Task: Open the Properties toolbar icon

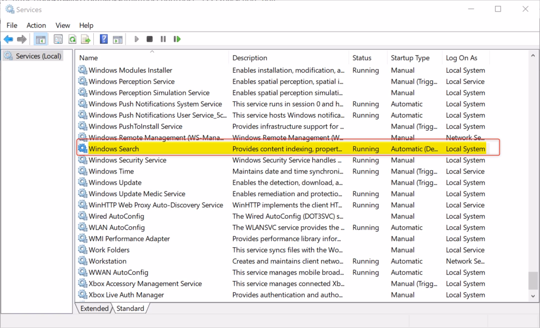Action: [58, 39]
